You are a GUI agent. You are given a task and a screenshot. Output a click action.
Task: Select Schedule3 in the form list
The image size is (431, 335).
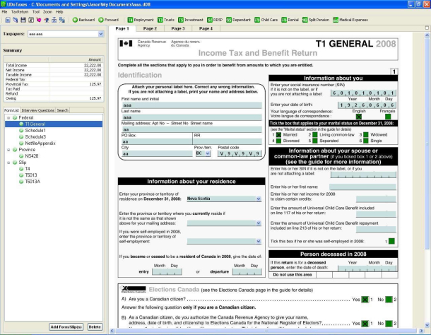35,136
